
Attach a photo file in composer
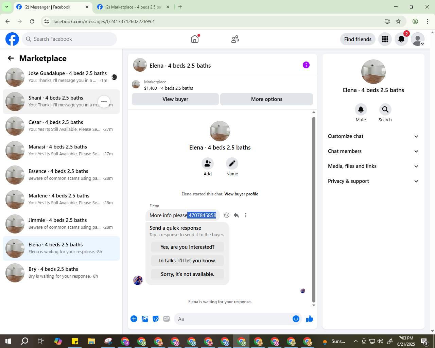click(x=145, y=319)
